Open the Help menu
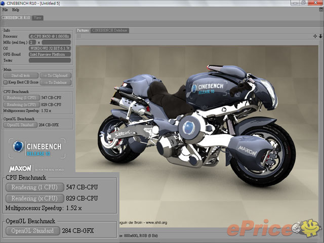This screenshot has height=243, width=324. click(16, 10)
